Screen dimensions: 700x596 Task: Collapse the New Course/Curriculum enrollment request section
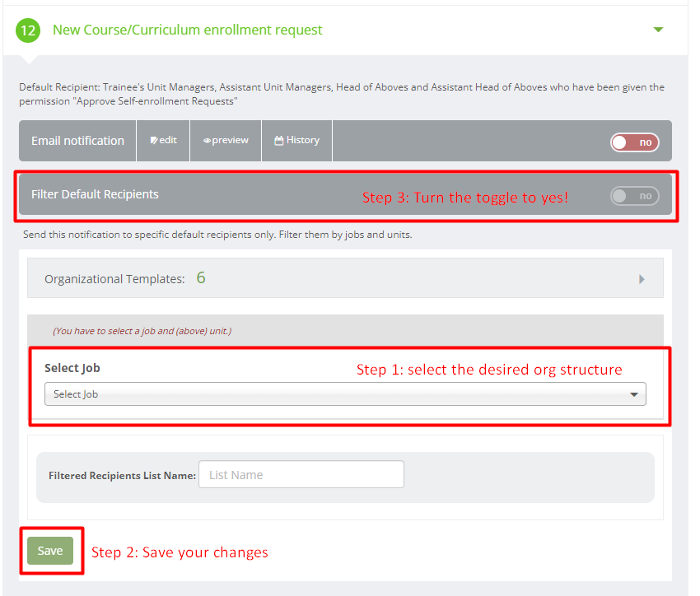point(658,30)
